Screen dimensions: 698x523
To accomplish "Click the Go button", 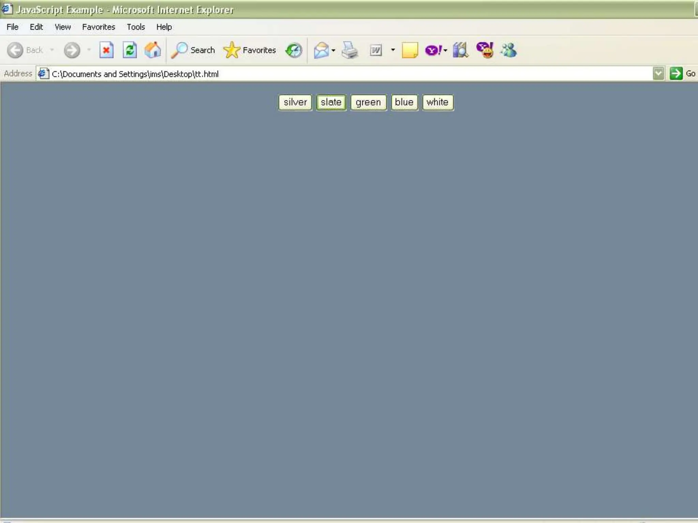I will [x=682, y=74].
